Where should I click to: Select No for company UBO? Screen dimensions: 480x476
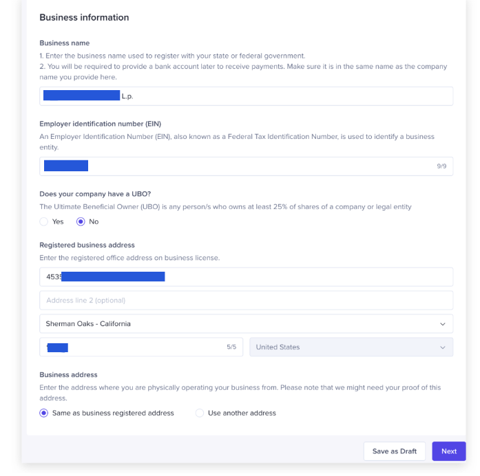[x=81, y=221]
